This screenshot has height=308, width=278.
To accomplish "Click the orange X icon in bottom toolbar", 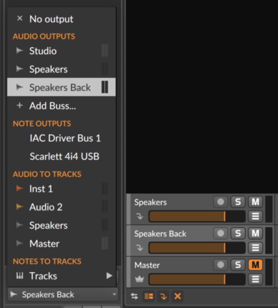I will [178, 296].
